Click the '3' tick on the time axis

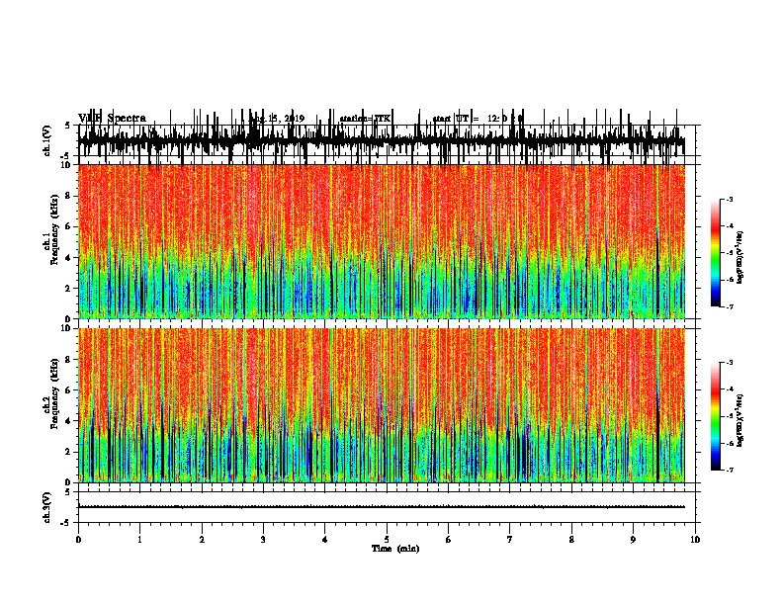(x=263, y=540)
